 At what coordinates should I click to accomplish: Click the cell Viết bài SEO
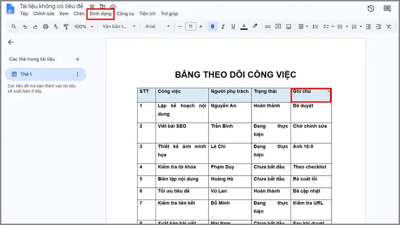(x=182, y=133)
